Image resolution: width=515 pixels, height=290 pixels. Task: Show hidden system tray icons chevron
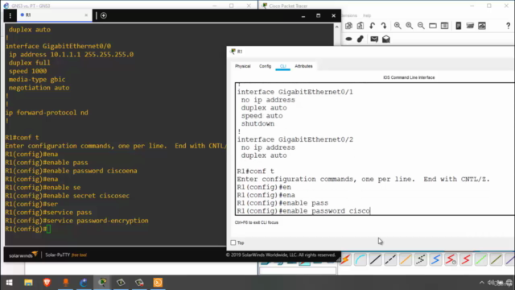(x=481, y=283)
